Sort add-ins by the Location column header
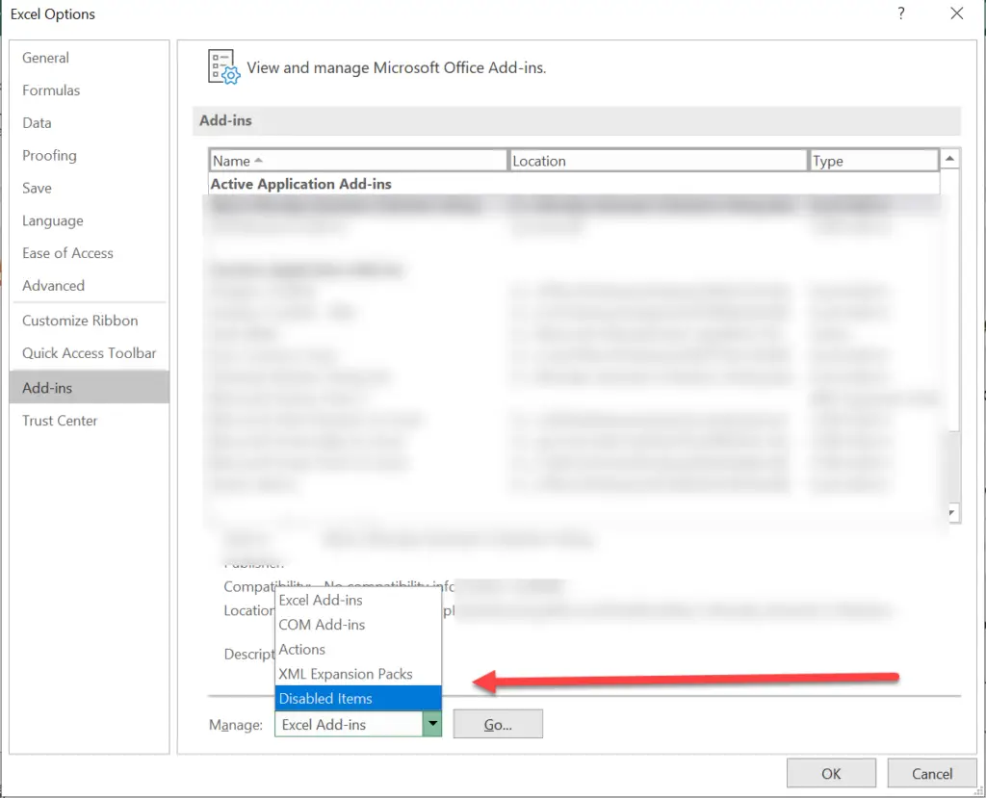The image size is (986, 798). [658, 161]
